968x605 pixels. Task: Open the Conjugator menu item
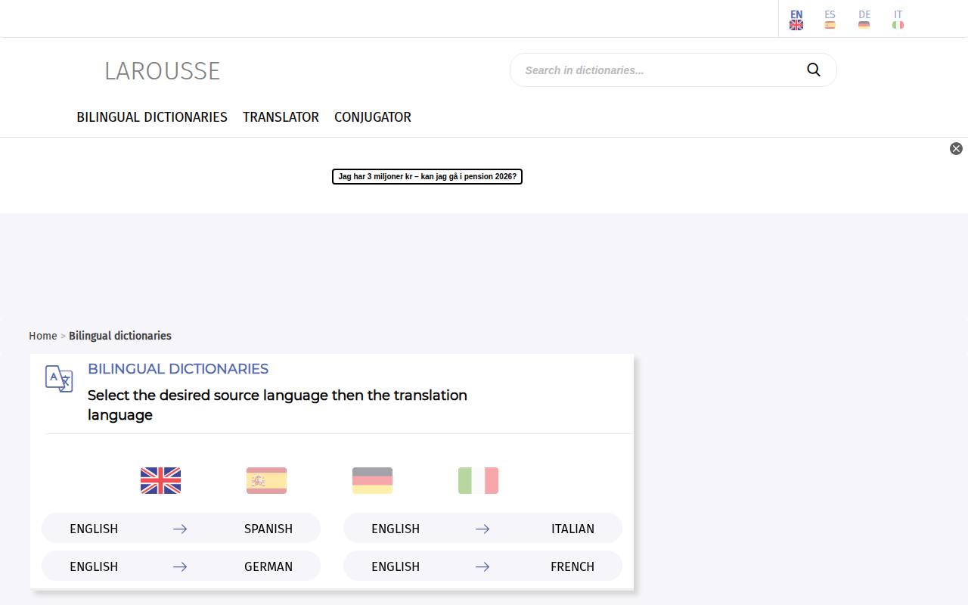[x=373, y=117]
